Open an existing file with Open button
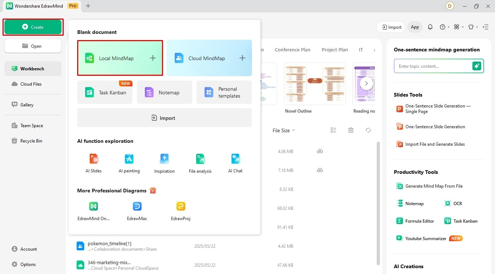 [33, 46]
